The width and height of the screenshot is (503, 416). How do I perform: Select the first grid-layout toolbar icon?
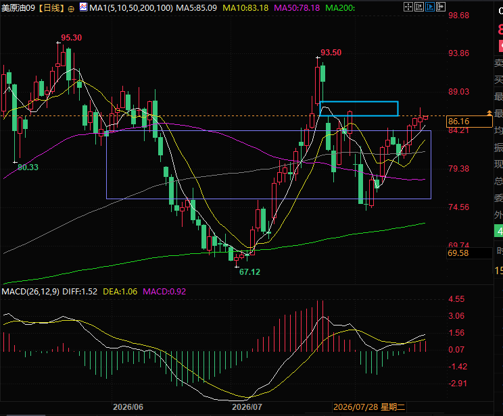coord(408,7)
